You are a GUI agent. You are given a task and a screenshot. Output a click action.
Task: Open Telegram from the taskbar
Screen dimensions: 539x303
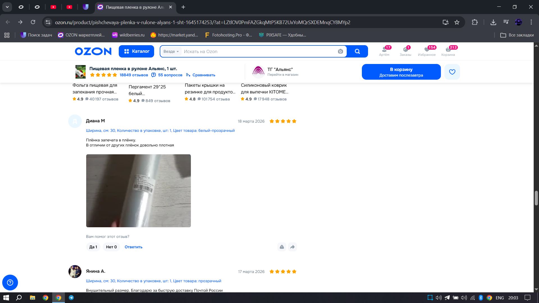coord(71,298)
